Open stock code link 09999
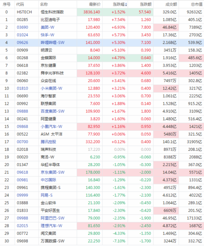This screenshot has width=204, height=246. 23,195
